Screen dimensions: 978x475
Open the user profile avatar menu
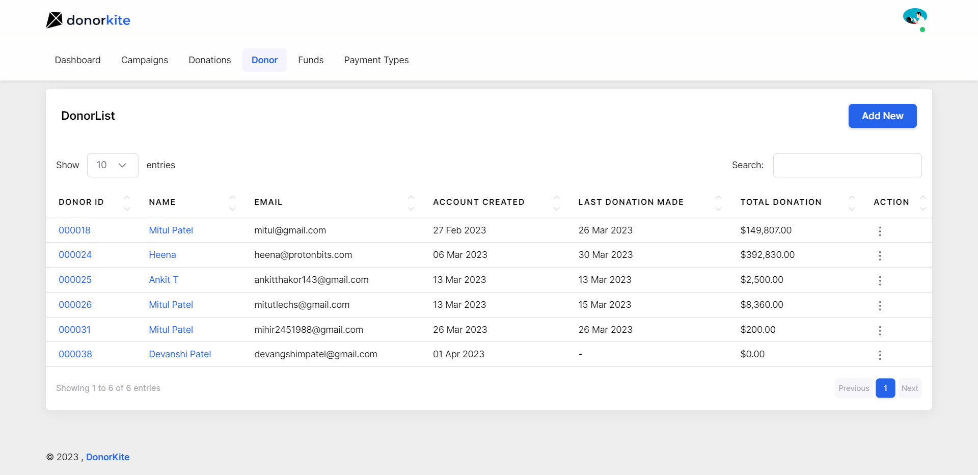coord(915,18)
